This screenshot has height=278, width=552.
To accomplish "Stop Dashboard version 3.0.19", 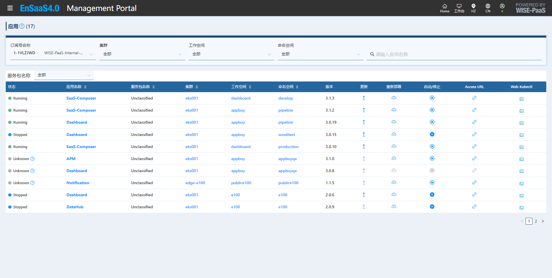I will point(432,122).
